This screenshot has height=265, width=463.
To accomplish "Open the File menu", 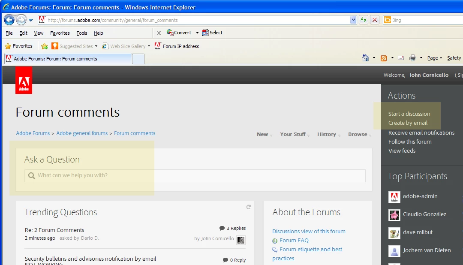I will 9,33.
